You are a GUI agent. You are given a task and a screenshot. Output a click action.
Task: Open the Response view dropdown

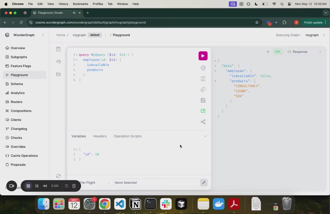pyautogui.click(x=304, y=52)
